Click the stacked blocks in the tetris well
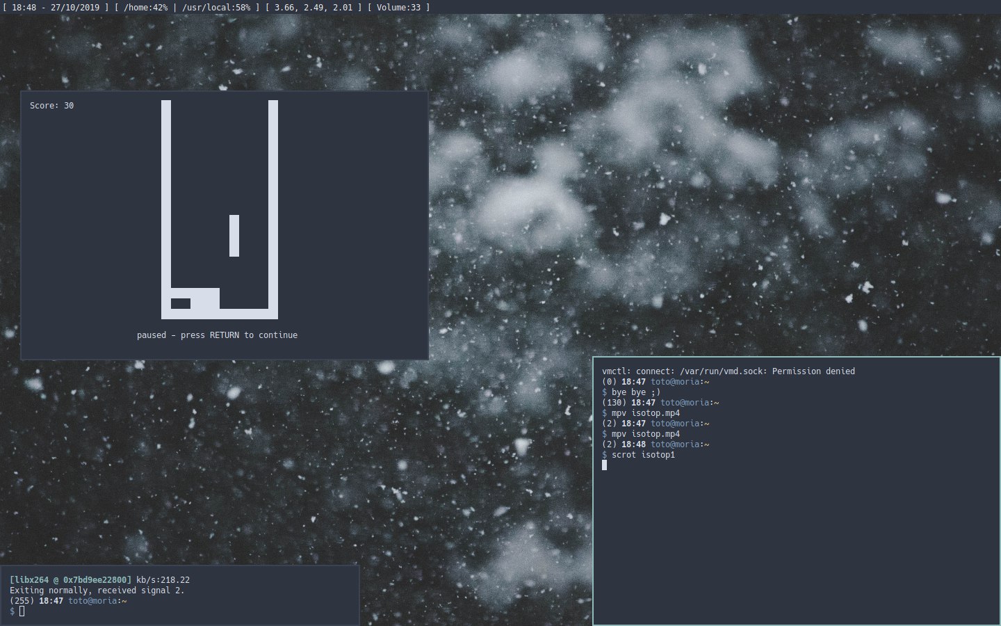The height and width of the screenshot is (626, 1001). tap(195, 298)
